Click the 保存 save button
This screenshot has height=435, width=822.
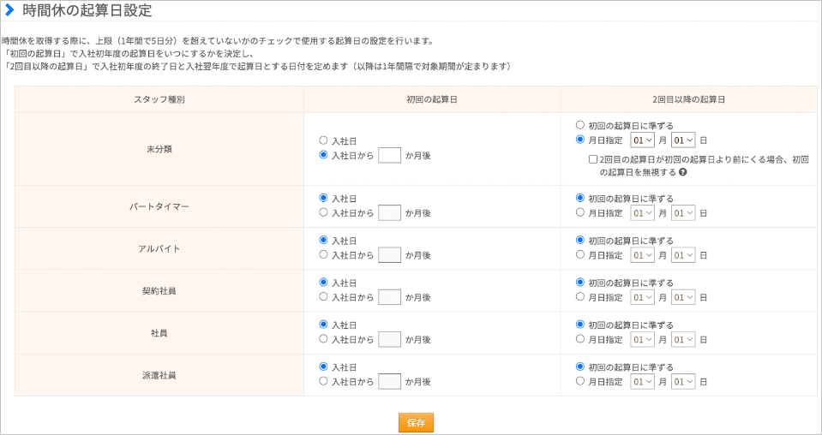(416, 422)
